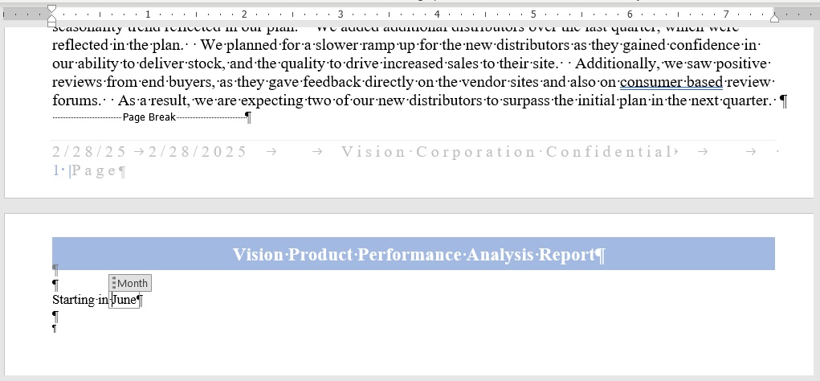Click 'Vision Corporation Confidential' footer text

pyautogui.click(x=506, y=152)
